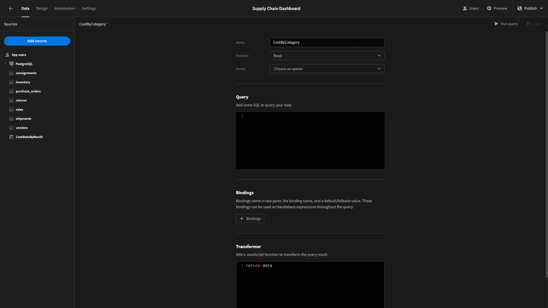Click the Run query play icon
Screen dimensions: 548x308
496,24
